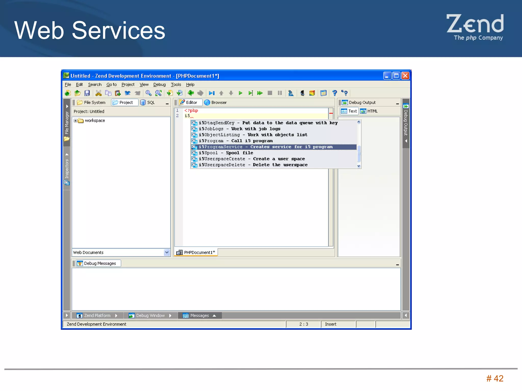
Task: Open the File menu
Action: click(68, 85)
